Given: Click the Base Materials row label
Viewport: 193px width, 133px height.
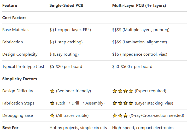Looking at the screenshot, I should pyautogui.click(x=16, y=30).
